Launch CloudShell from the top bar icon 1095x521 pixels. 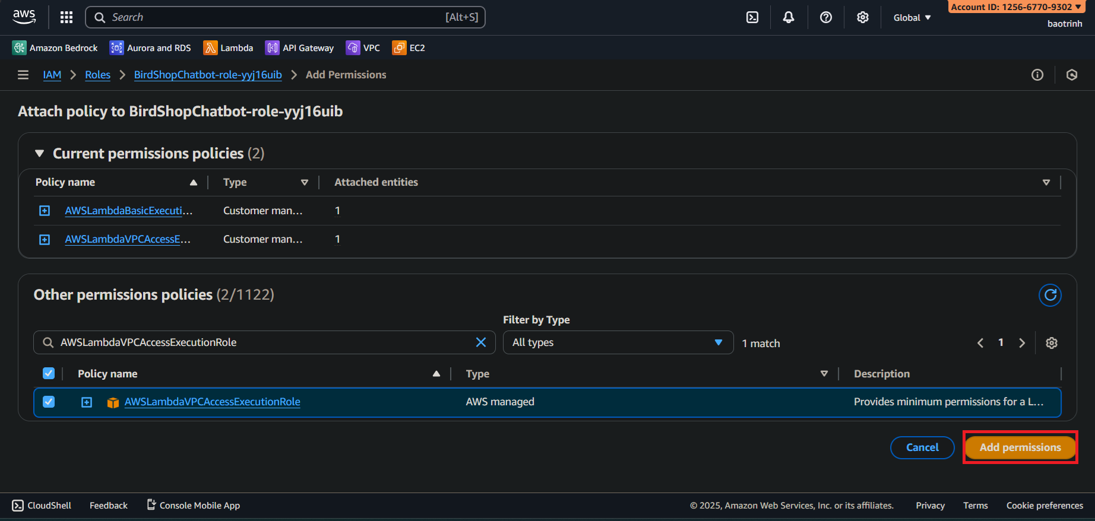tap(752, 17)
